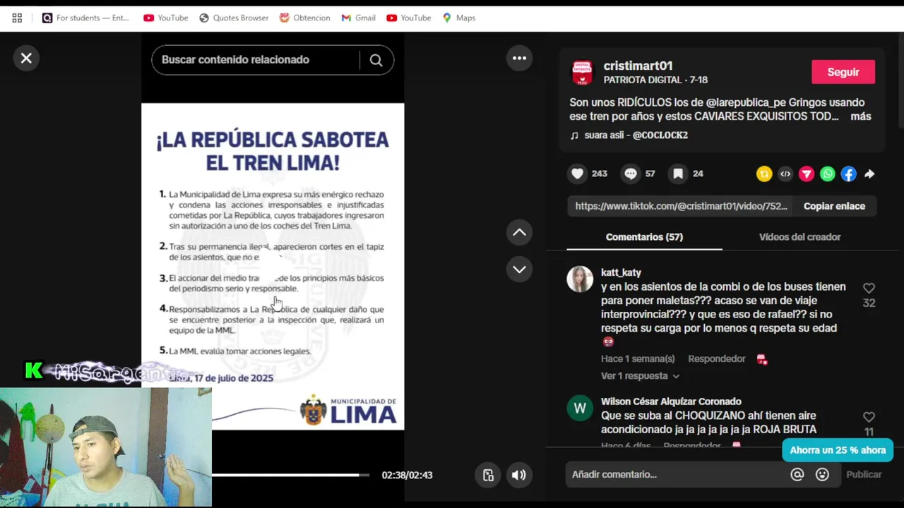Open the three-dot more options menu

click(x=519, y=59)
